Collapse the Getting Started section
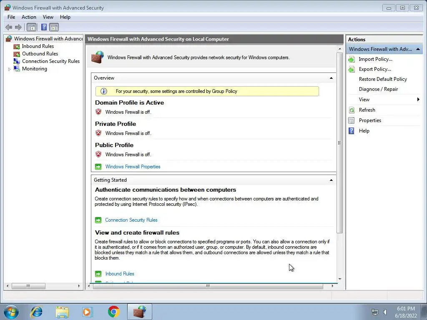This screenshot has height=320, width=427. (331, 180)
